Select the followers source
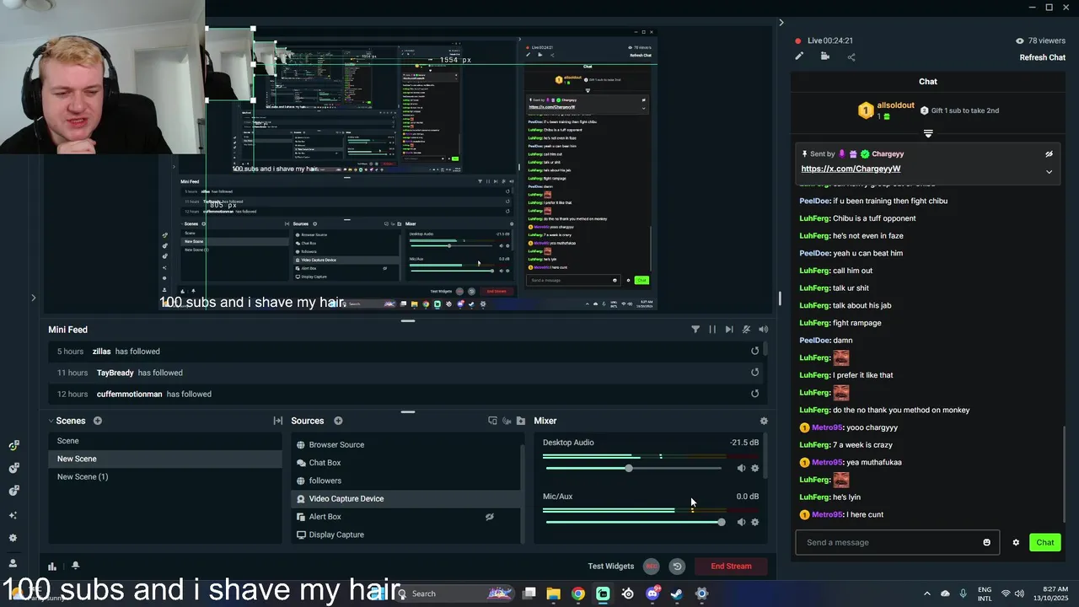The image size is (1079, 607). 406,481
